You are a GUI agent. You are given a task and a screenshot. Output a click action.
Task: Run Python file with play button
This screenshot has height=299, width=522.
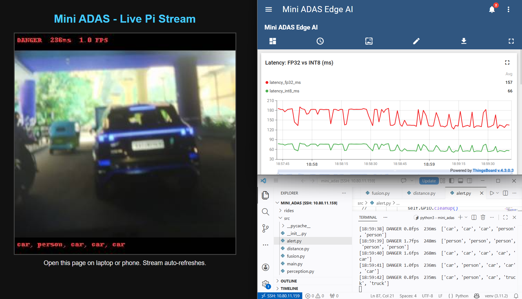pos(492,193)
